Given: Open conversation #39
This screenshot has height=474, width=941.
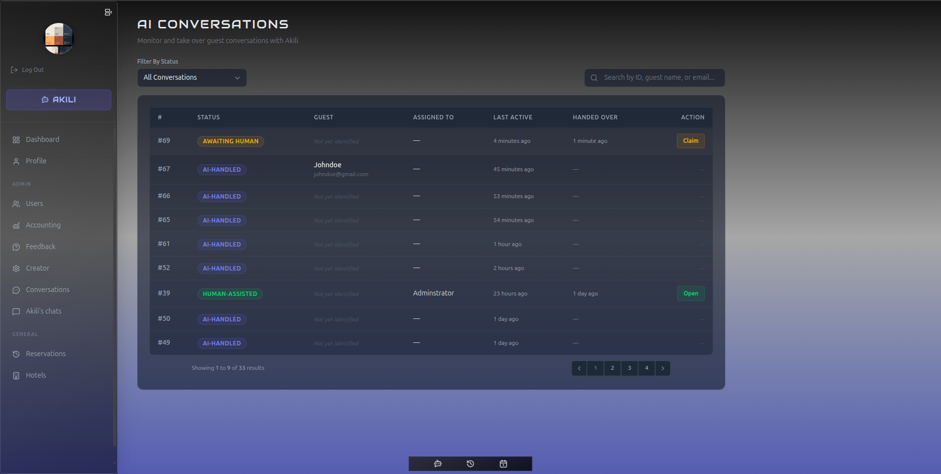Looking at the screenshot, I should click(x=691, y=293).
